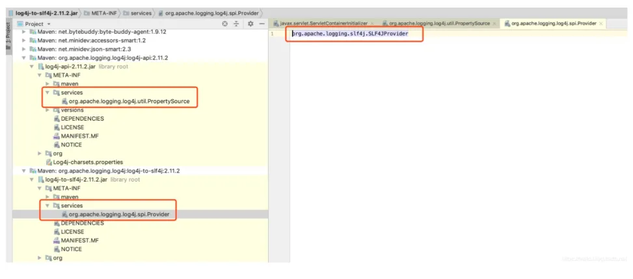
Task: Click line number 1 in editor gutter
Action: (x=272, y=34)
